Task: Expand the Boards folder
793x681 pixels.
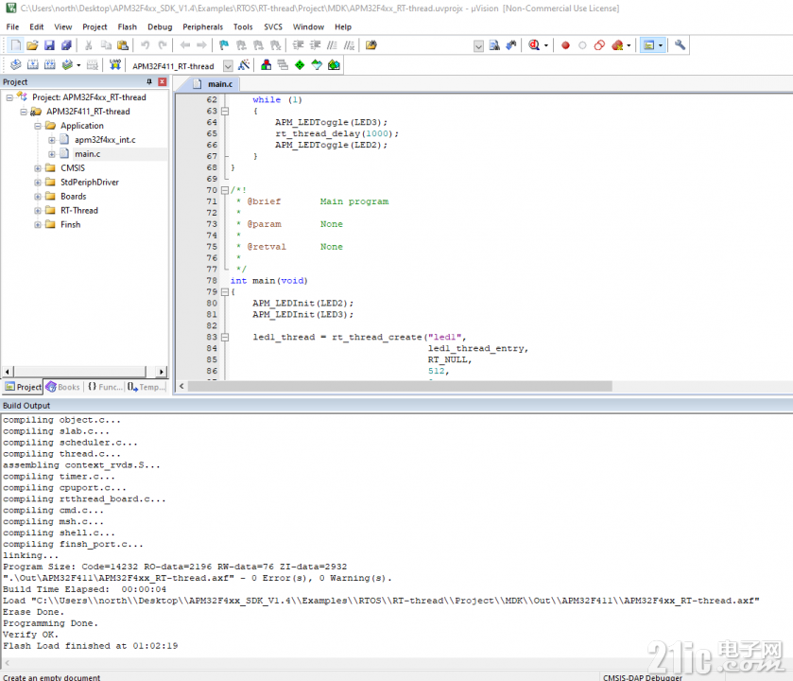Action: click(x=38, y=197)
